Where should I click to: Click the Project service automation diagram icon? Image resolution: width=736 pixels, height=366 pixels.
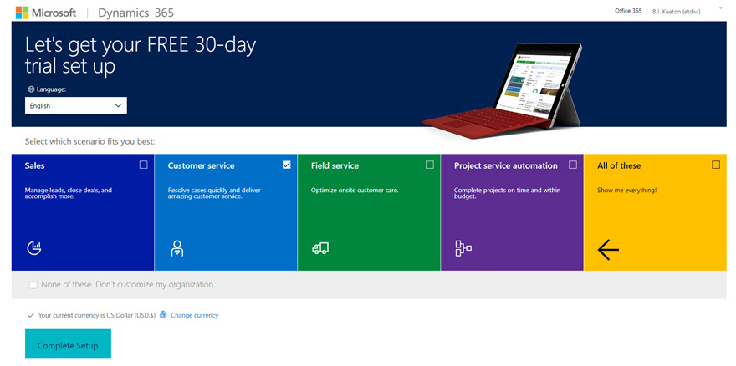click(463, 248)
